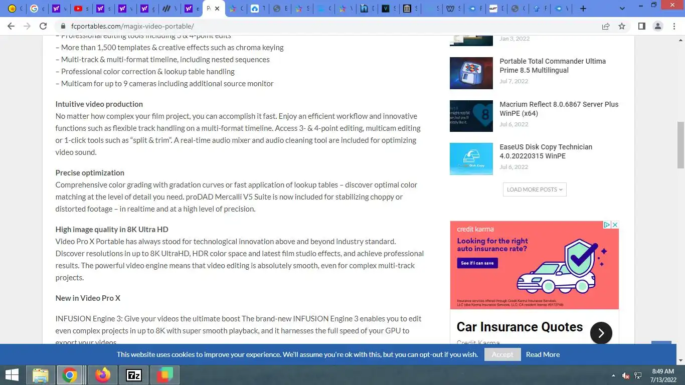This screenshot has height=385, width=685.
Task: Open the taskbar clock and date
Action: [x=662, y=375]
